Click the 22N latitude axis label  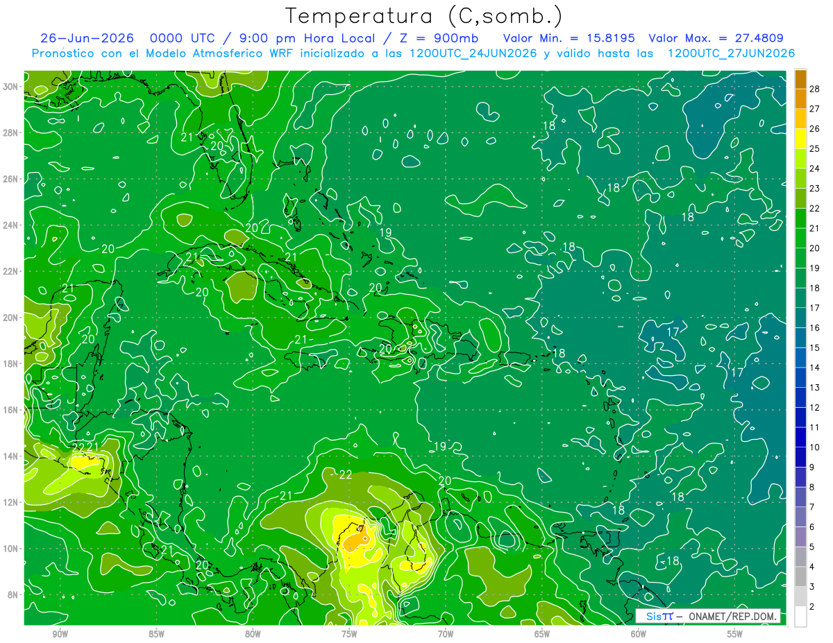(x=11, y=271)
